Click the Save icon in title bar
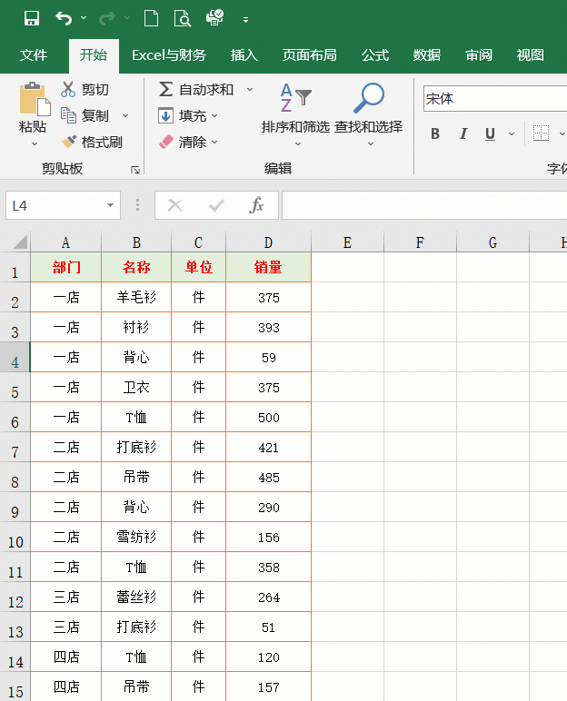567x701 pixels. [x=32, y=18]
